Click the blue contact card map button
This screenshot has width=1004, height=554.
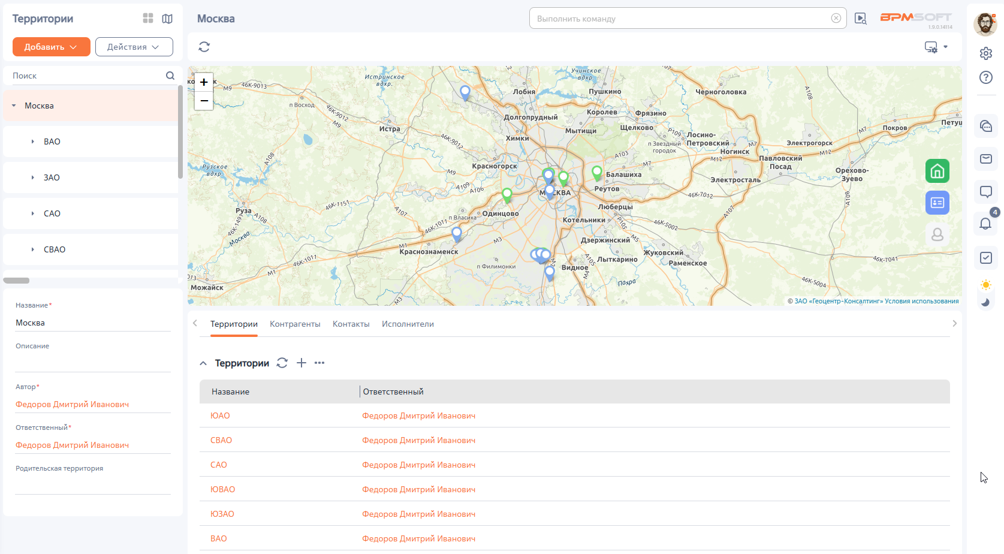tap(937, 203)
